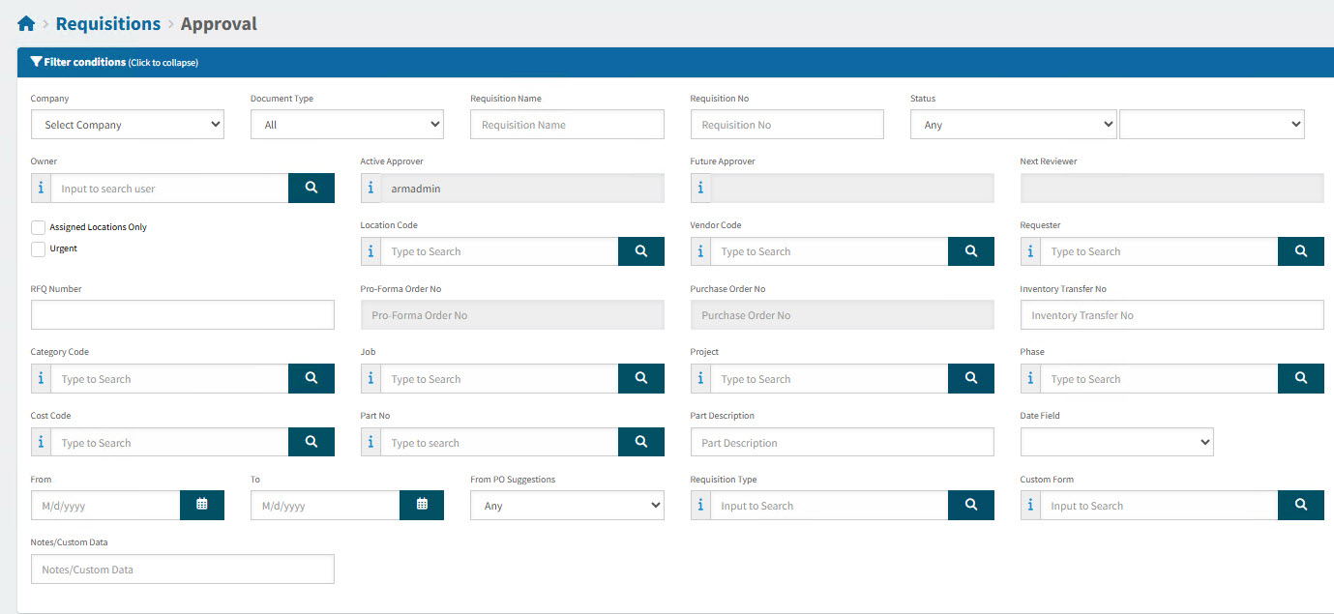Click the search icon next to Location Code
Viewport: 1334px width, 614px height.
click(x=640, y=250)
